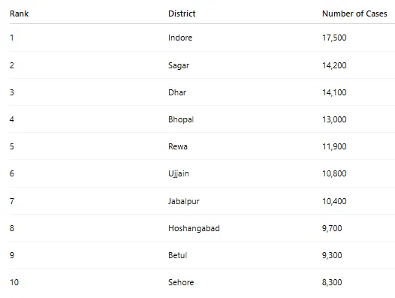Select the Bhopal district cell
This screenshot has width=395, height=298.
point(181,119)
